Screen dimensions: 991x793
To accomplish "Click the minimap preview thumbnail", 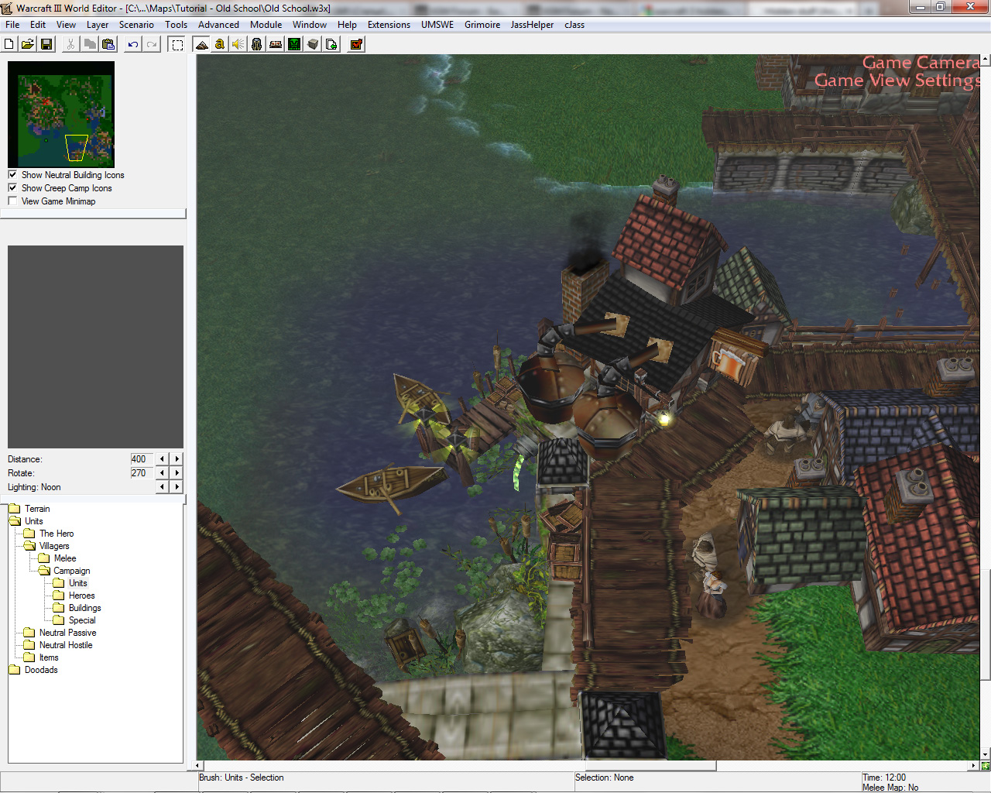I will pos(61,115).
